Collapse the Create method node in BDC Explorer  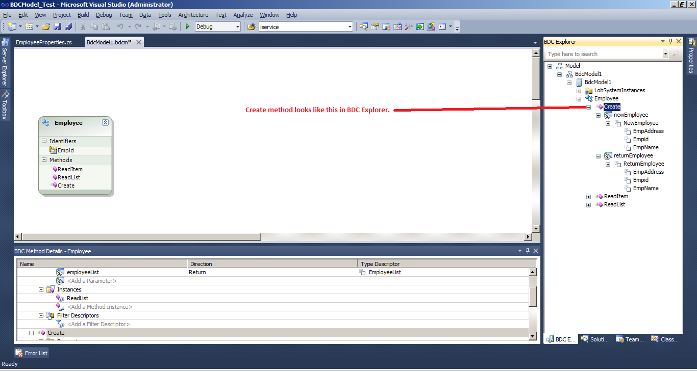click(588, 107)
